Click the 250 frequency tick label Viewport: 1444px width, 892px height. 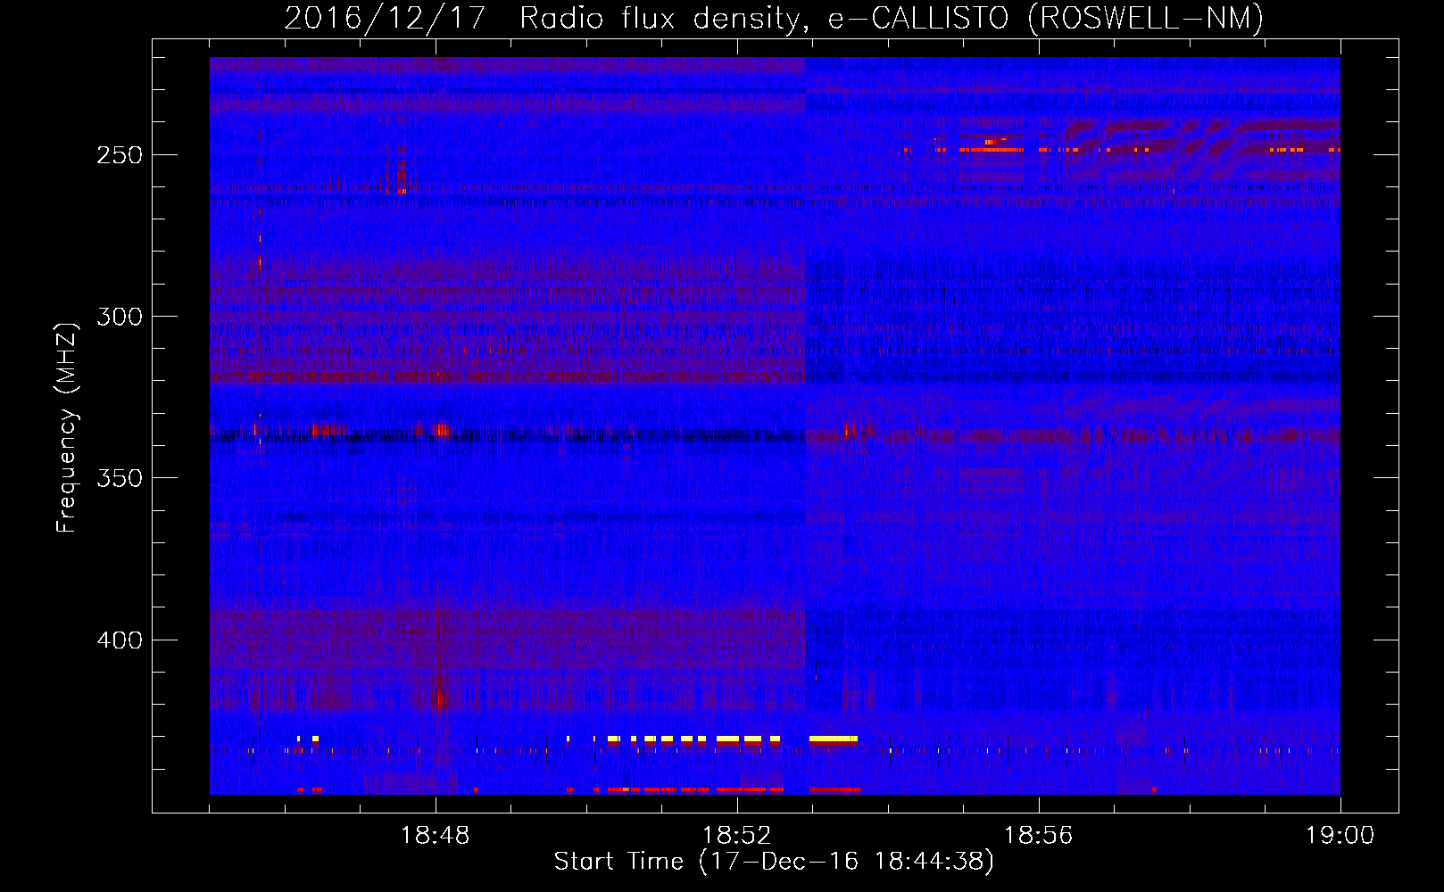[x=120, y=155]
